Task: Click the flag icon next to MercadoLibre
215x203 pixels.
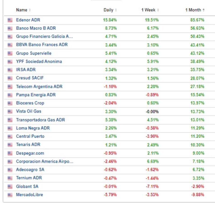Action: (x=10, y=195)
